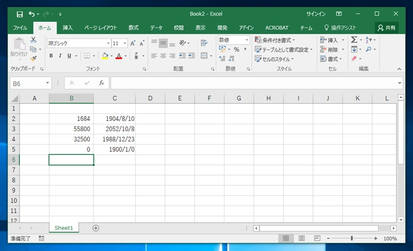Click the insert function fx icon
The image size is (413, 251).
click(102, 83)
